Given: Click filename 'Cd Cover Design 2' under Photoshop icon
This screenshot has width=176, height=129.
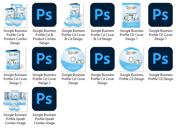Looking at the screenshot, I should point(44,79).
